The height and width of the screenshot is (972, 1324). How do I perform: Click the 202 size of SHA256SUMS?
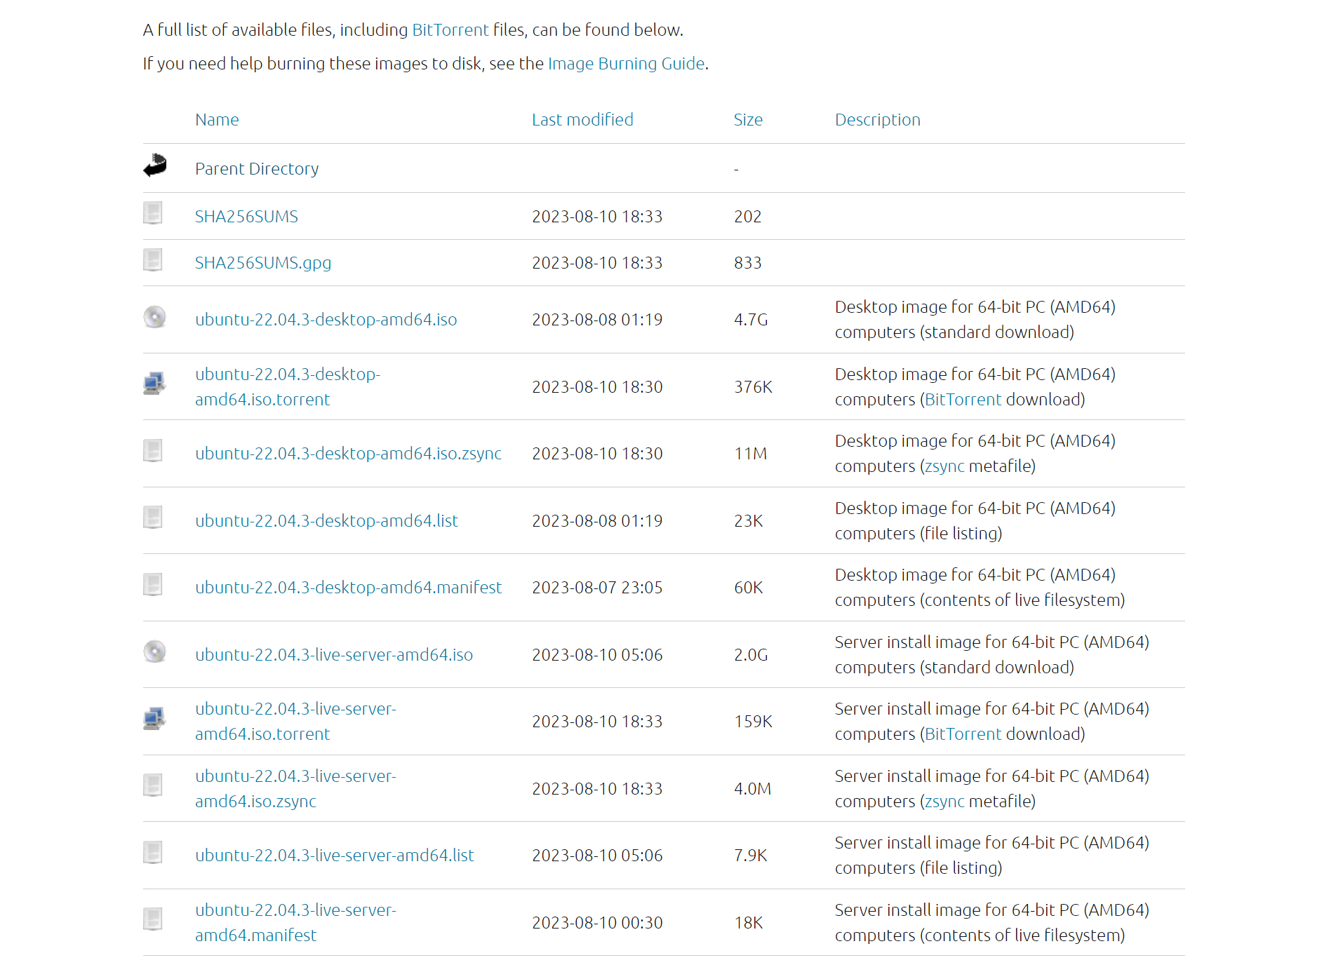tap(747, 217)
